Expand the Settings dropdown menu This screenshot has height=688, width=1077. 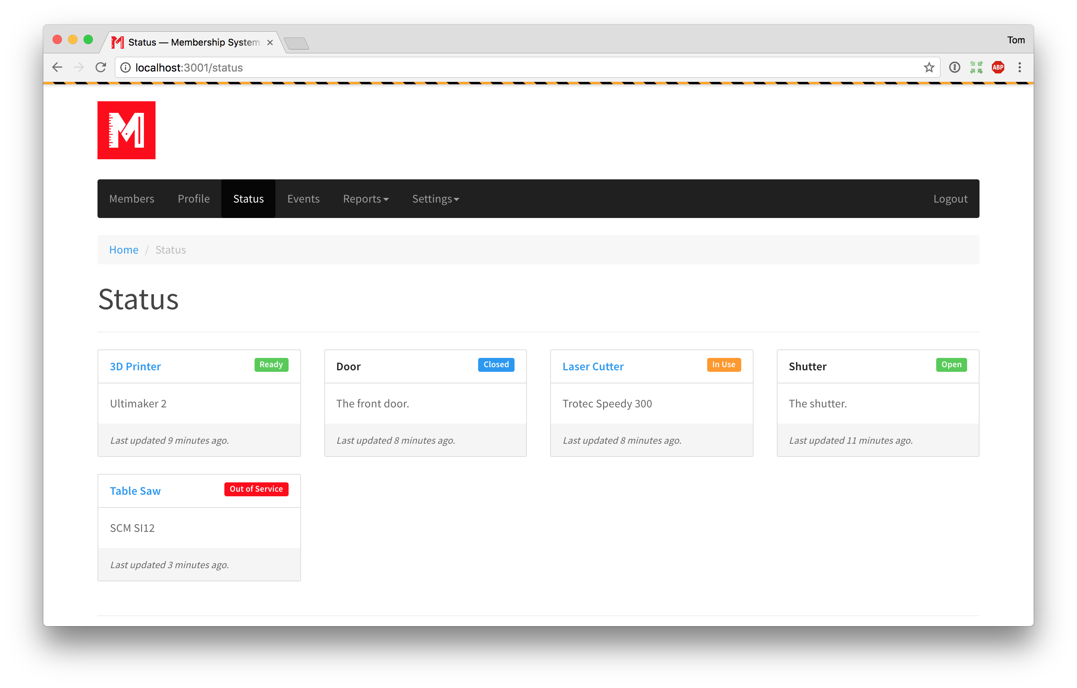click(435, 199)
